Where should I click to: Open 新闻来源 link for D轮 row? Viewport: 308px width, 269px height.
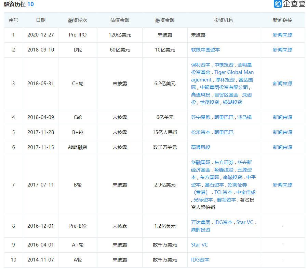point(282,50)
